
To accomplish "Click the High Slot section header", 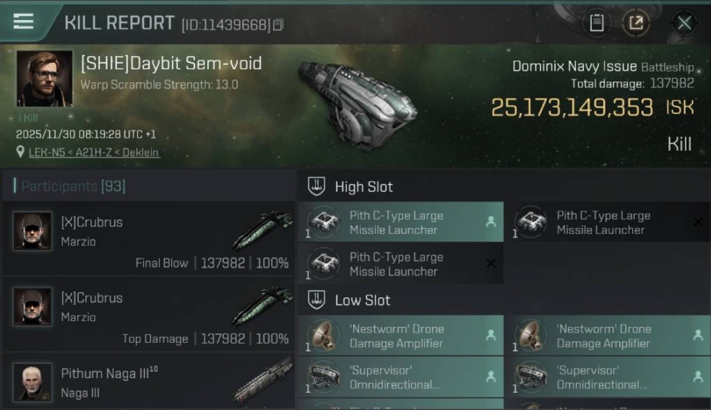I will [x=363, y=187].
